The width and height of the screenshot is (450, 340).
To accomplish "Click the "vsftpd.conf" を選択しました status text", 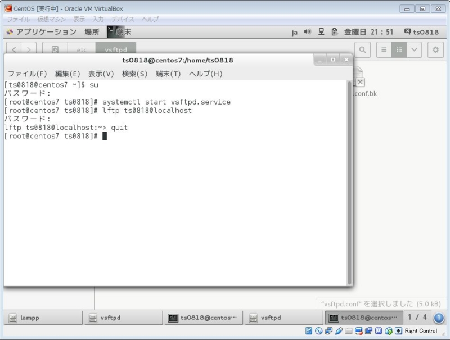I will 381,303.
